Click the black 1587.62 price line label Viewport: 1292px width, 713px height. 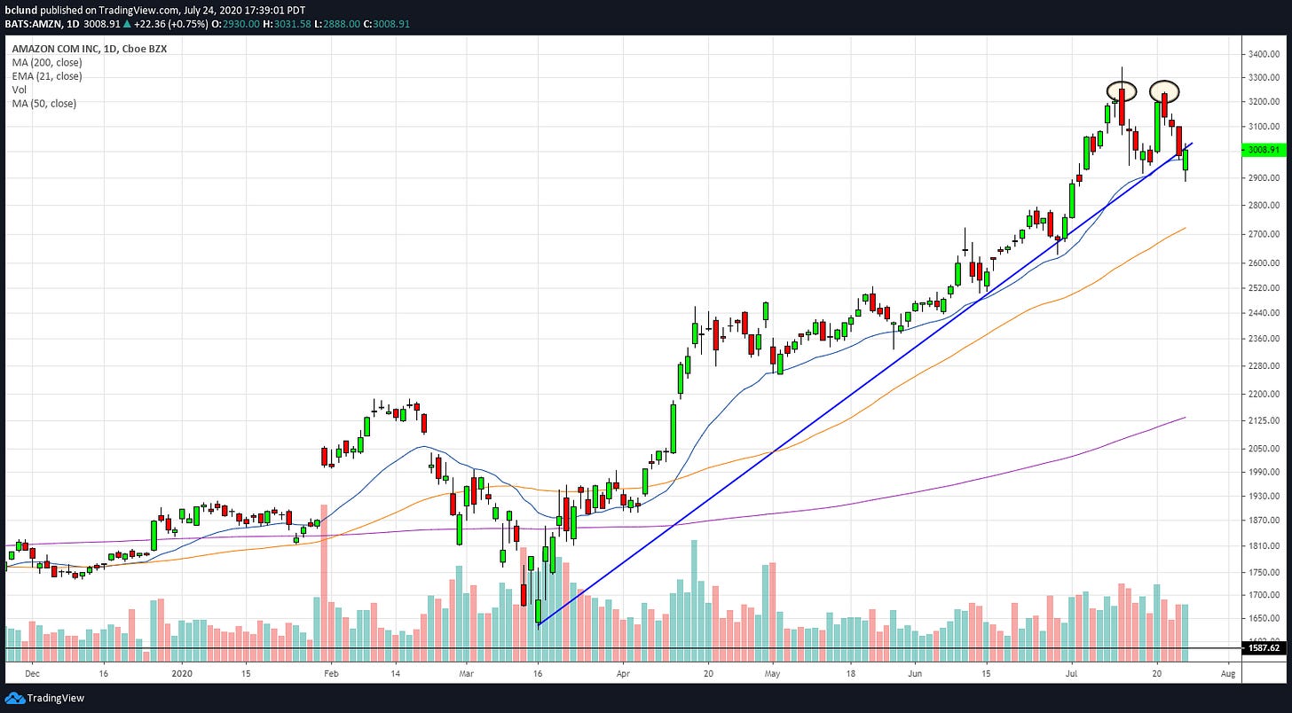coord(1263,648)
